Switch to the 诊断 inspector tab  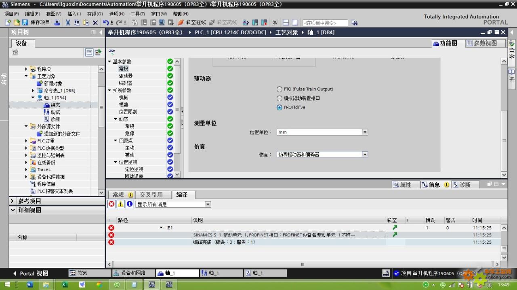(x=464, y=185)
